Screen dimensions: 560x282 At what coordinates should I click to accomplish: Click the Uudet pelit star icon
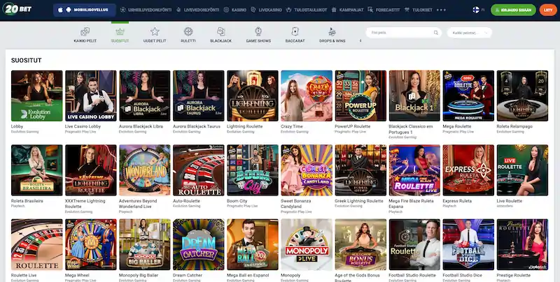[x=155, y=31]
